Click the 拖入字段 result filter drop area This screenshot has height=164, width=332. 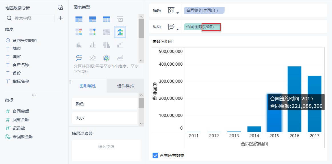[x=106, y=151]
